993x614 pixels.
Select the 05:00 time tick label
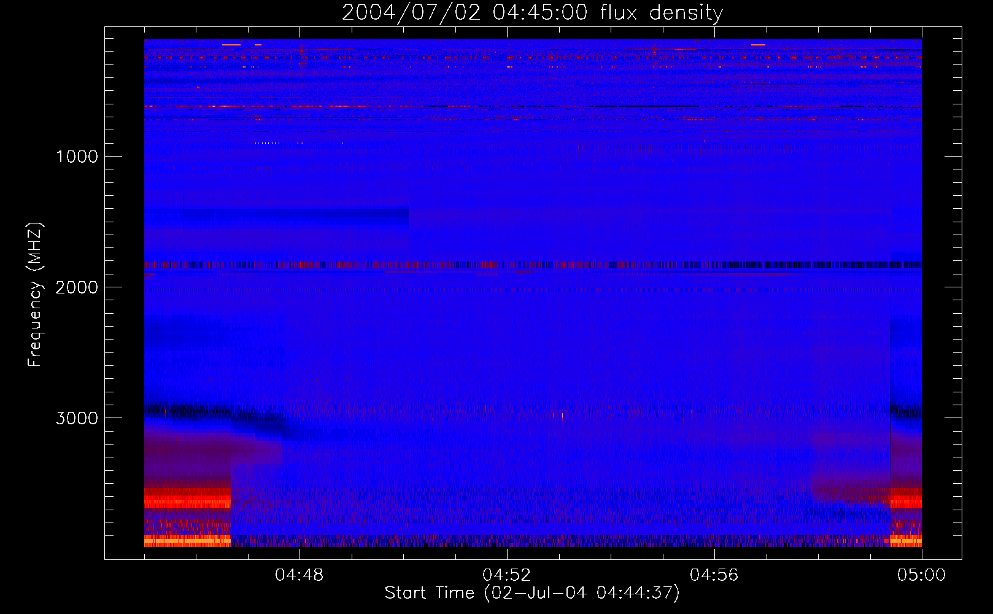pyautogui.click(x=922, y=575)
